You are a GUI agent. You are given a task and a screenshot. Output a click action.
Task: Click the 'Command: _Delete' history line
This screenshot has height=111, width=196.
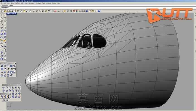click(x=7, y=6)
